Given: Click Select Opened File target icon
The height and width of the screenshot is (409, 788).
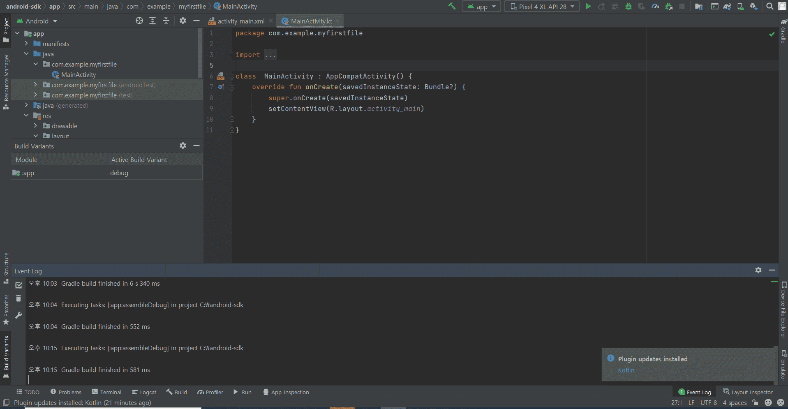Looking at the screenshot, I should pyautogui.click(x=139, y=21).
